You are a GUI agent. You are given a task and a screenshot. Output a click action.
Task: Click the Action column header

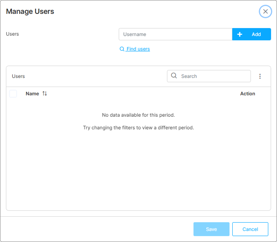tap(247, 94)
